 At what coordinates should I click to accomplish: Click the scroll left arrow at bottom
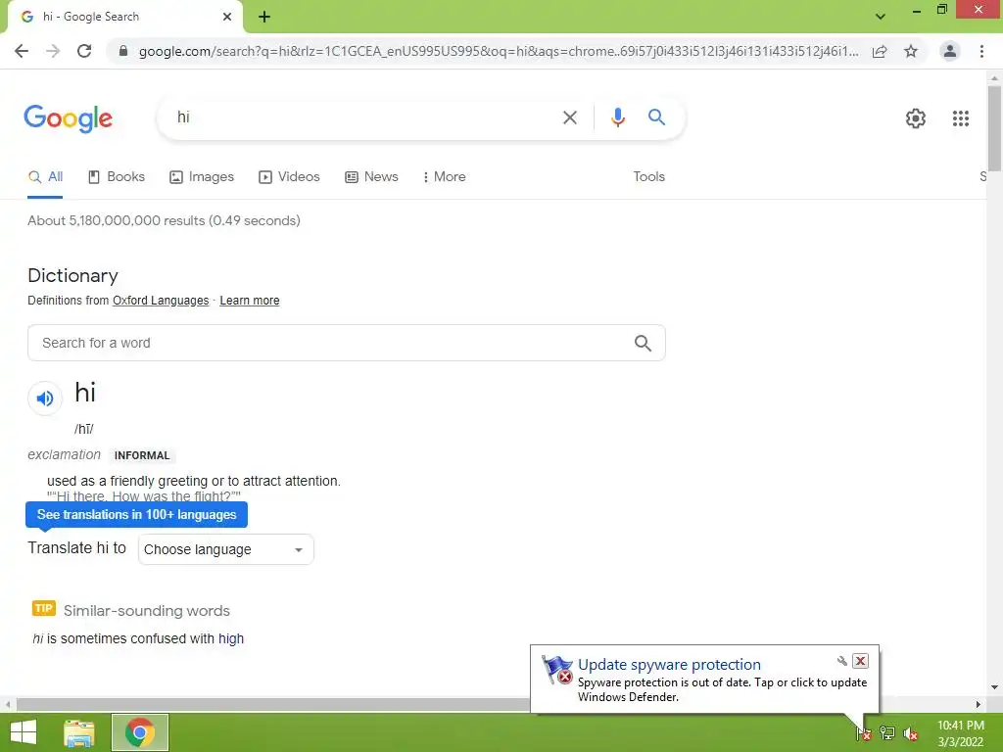click(8, 705)
